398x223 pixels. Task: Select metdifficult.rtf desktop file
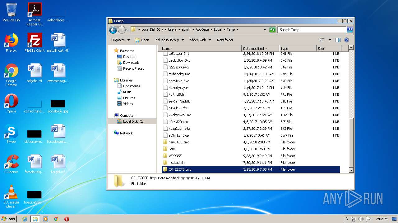[58, 43]
